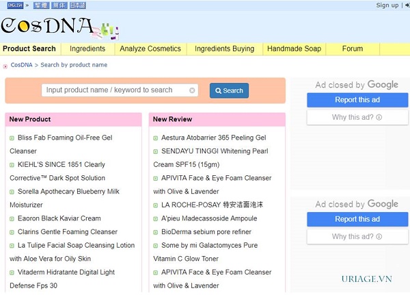
Task: Select the ENGLISH language flag button
Action: coord(14,5)
